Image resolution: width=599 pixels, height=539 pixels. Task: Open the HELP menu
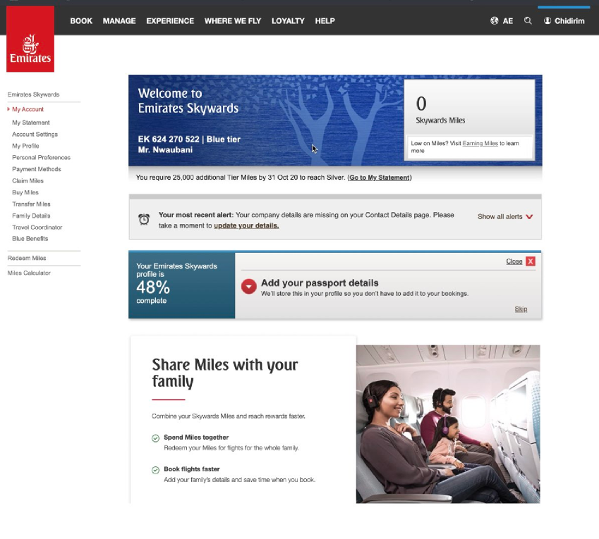point(325,21)
